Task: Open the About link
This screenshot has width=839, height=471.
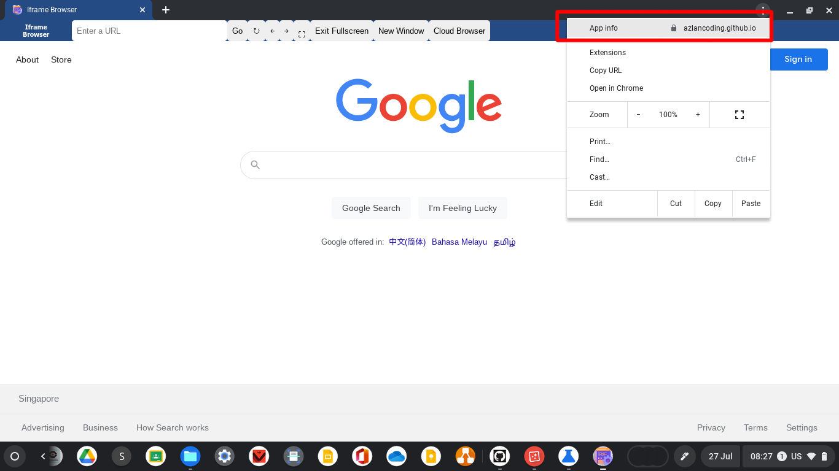Action: coord(27,59)
